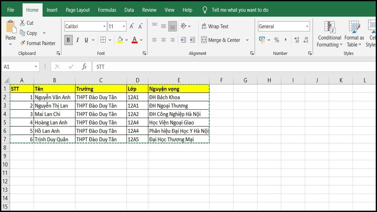Open the Underline style dropdown arrow
377x212 pixels.
point(94,40)
